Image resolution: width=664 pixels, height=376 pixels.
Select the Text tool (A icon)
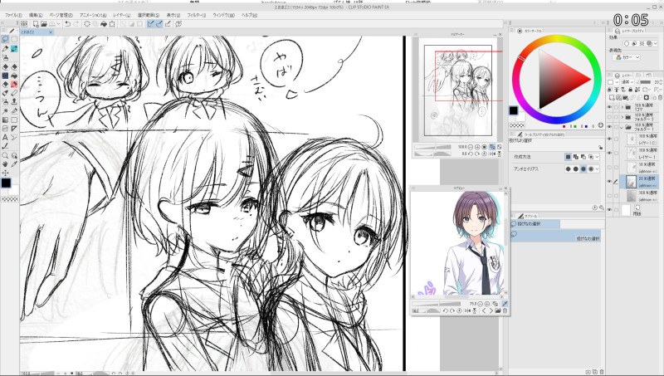click(5, 137)
